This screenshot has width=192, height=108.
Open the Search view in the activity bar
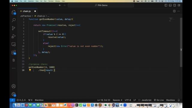13,20
